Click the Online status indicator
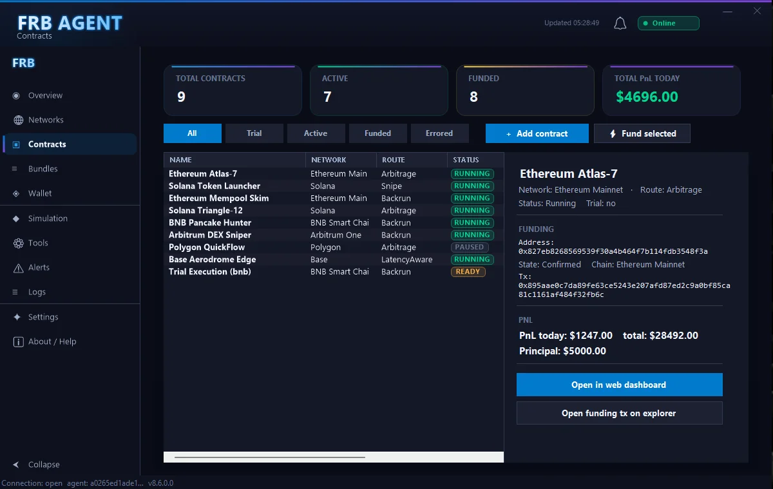The width and height of the screenshot is (773, 489). [x=669, y=23]
